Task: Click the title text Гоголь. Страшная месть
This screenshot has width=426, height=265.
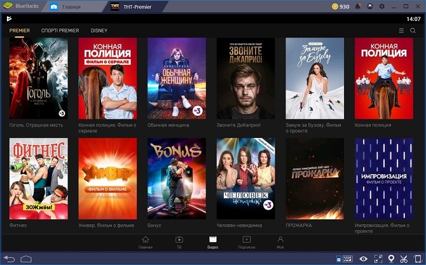Action: tap(36, 125)
